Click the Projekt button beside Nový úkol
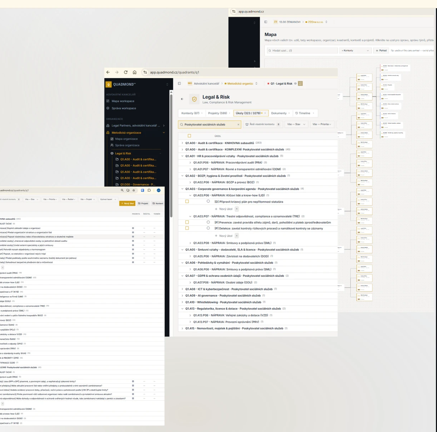 pyautogui.click(x=143, y=203)
